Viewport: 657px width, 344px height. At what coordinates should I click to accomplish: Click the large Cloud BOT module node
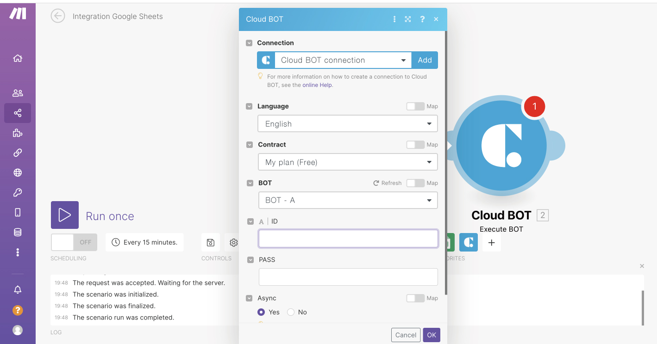(x=501, y=145)
